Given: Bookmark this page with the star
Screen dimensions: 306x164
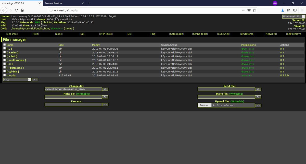Looking at the screenshot, I should click(x=254, y=10).
